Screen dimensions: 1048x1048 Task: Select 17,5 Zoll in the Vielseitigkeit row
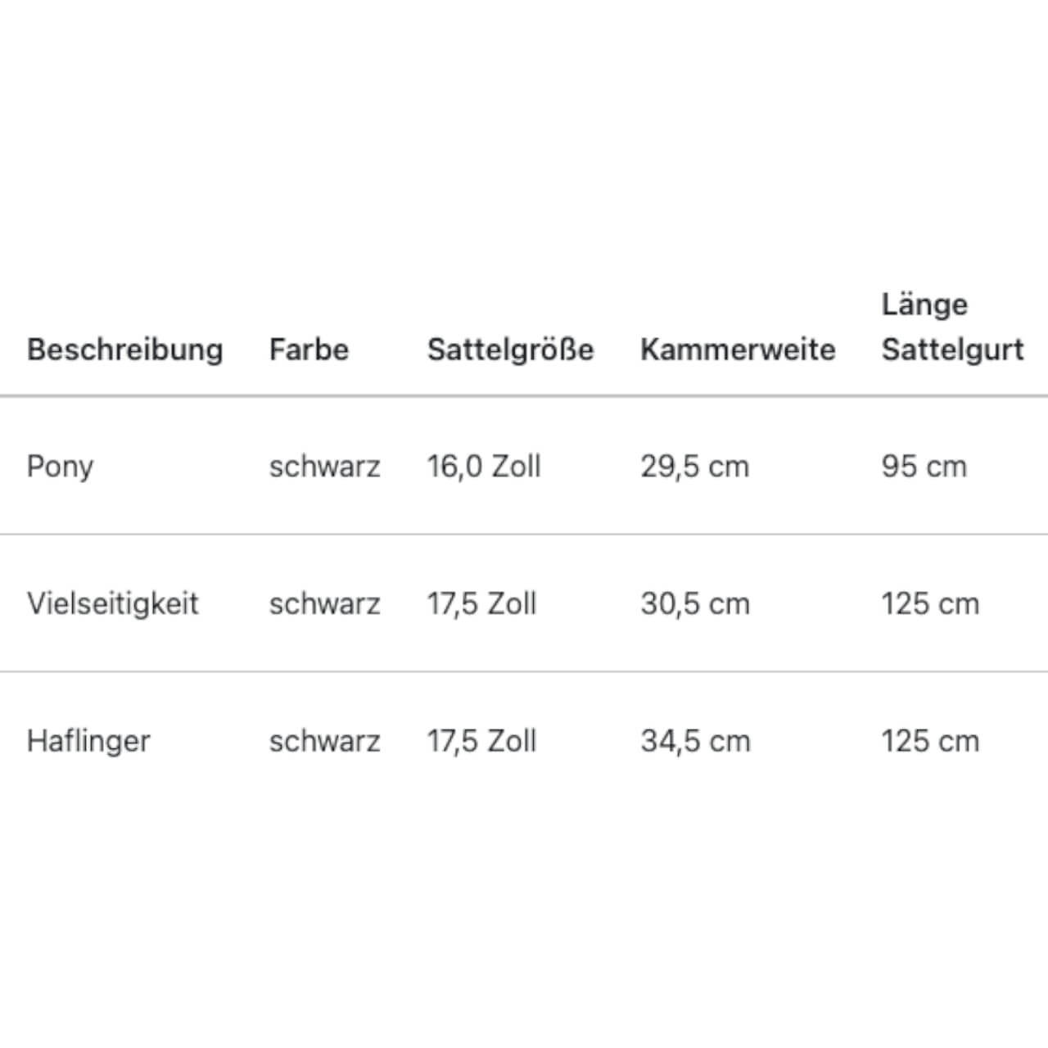point(481,604)
